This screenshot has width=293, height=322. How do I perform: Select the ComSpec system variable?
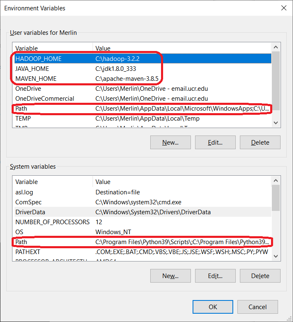[143, 202]
